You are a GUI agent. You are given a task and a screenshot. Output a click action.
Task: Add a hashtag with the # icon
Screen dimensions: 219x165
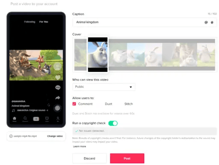[212, 22]
